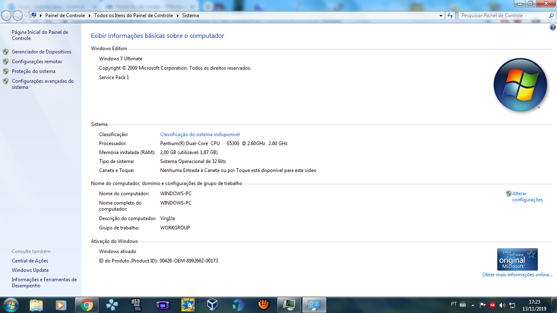
Task: Click shield icon beside 'Configurações avançadas do sistema'
Action: coord(6,81)
